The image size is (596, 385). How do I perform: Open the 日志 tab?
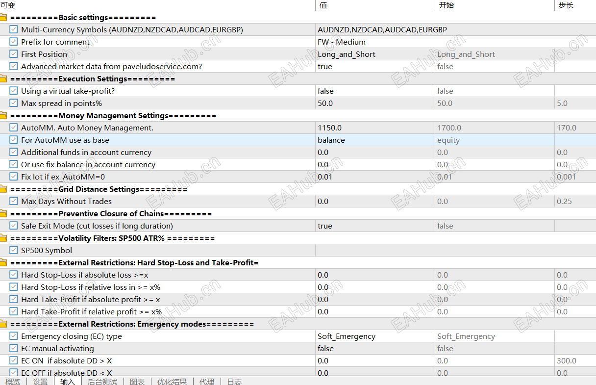pos(235,381)
